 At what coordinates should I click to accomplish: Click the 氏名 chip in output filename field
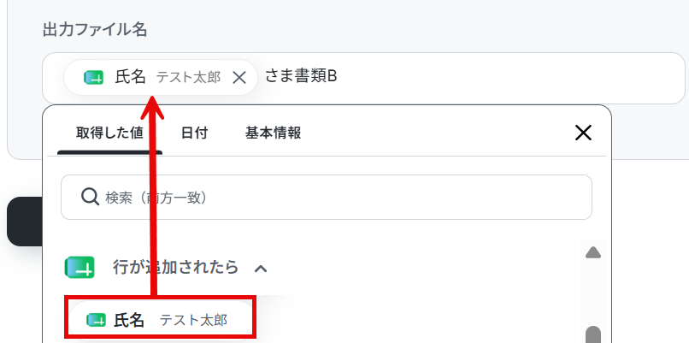point(161,78)
